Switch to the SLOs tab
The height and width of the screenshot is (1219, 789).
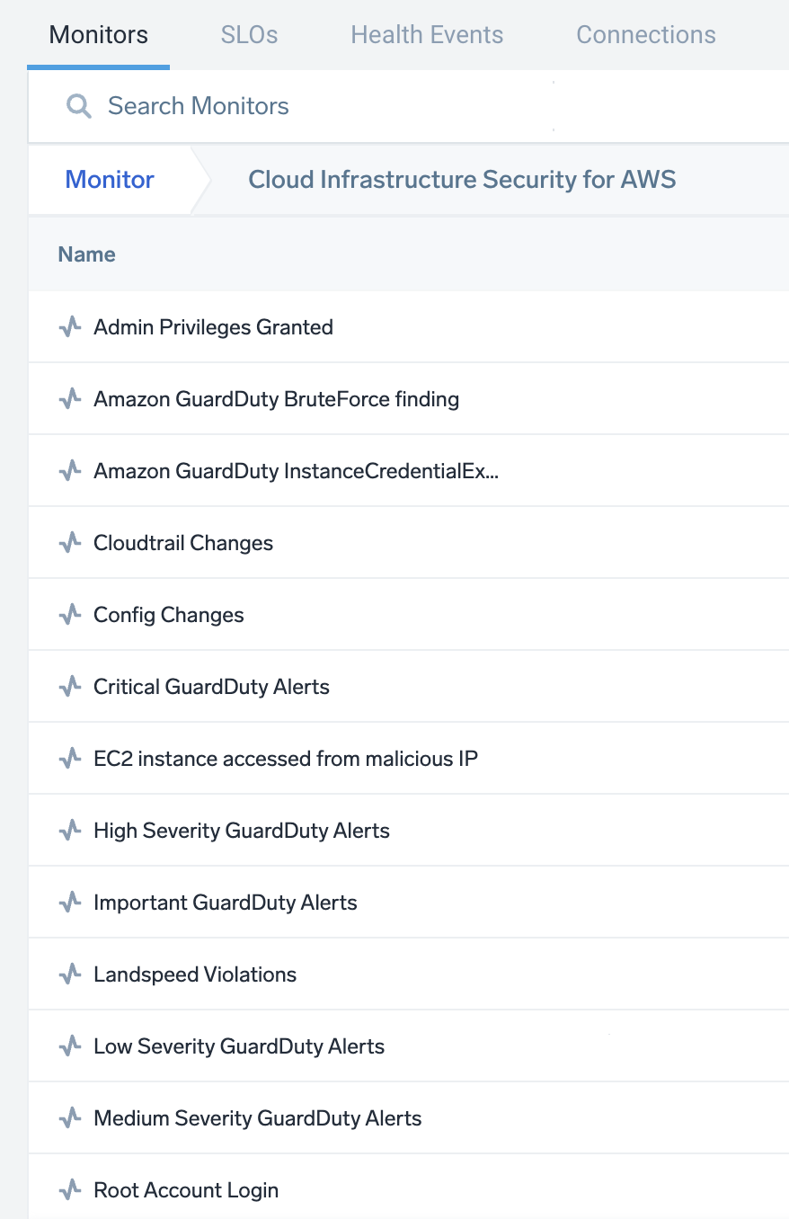(x=249, y=35)
